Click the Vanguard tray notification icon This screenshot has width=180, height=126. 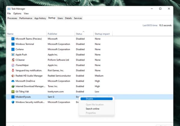13,70
